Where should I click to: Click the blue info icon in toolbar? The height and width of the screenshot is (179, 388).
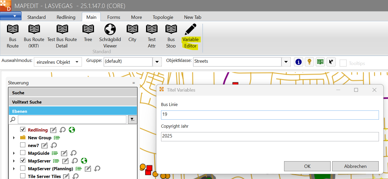click(x=299, y=62)
